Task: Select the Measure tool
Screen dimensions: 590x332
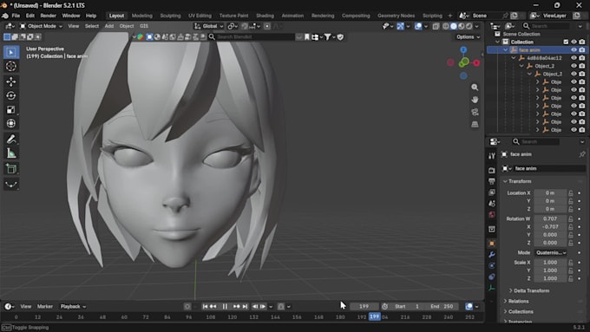Action: pos(11,153)
